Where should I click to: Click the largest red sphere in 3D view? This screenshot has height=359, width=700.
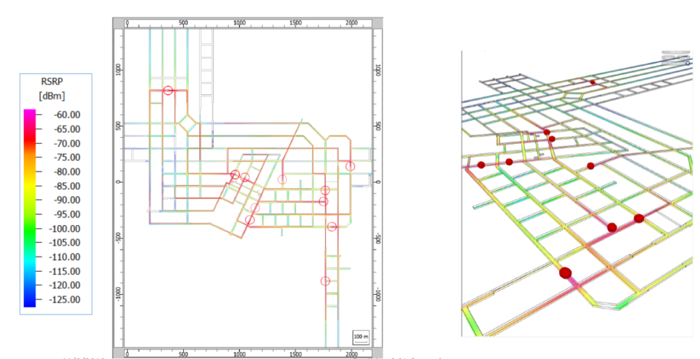point(565,273)
